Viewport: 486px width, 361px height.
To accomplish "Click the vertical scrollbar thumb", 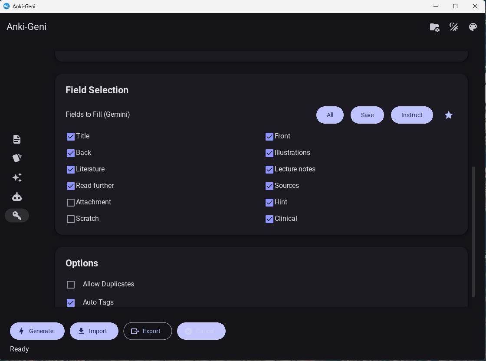I will click(x=473, y=232).
